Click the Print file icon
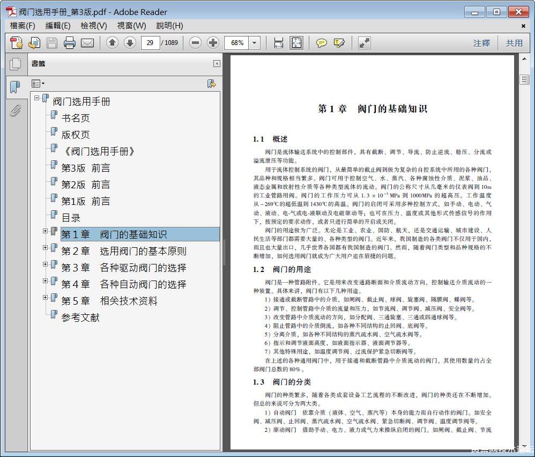Screen dimensions: 535x457 click(x=69, y=43)
